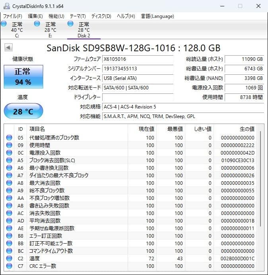Click the transfer mode field SATA/600 | SATA/600
This screenshot has height=275, width=268.
click(x=138, y=87)
